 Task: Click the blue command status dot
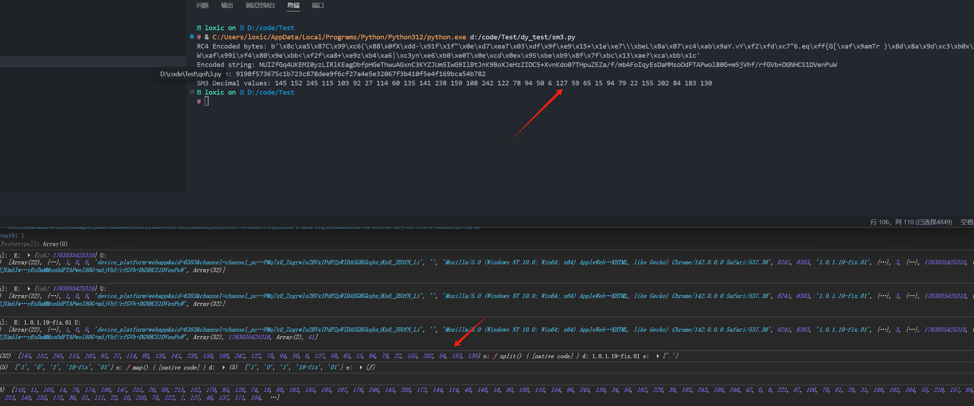[x=192, y=36]
